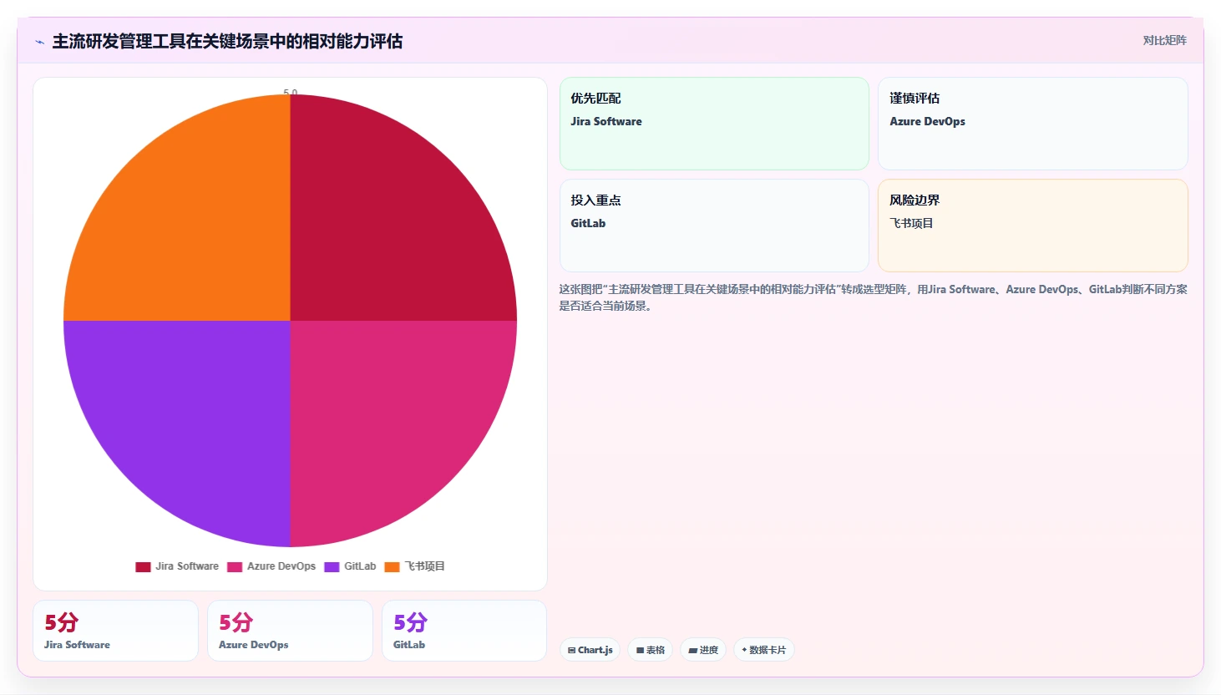1221x695 pixels.
Task: Click the 5.0 axis label above the pie
Action: pyautogui.click(x=291, y=91)
